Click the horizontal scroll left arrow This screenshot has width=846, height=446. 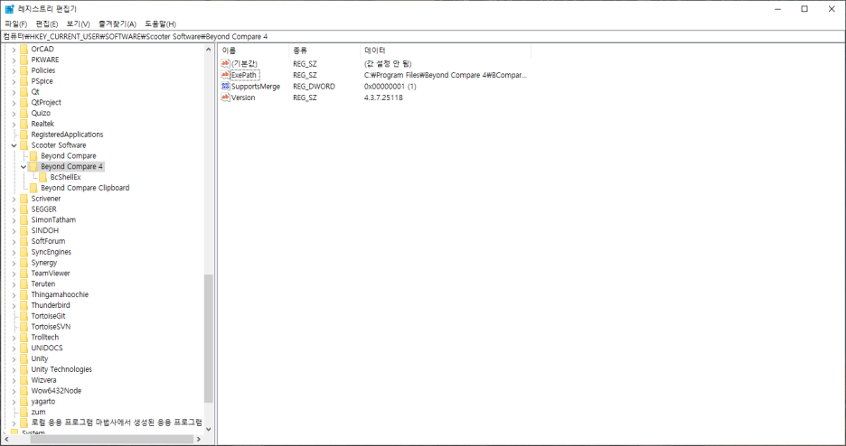[6, 440]
